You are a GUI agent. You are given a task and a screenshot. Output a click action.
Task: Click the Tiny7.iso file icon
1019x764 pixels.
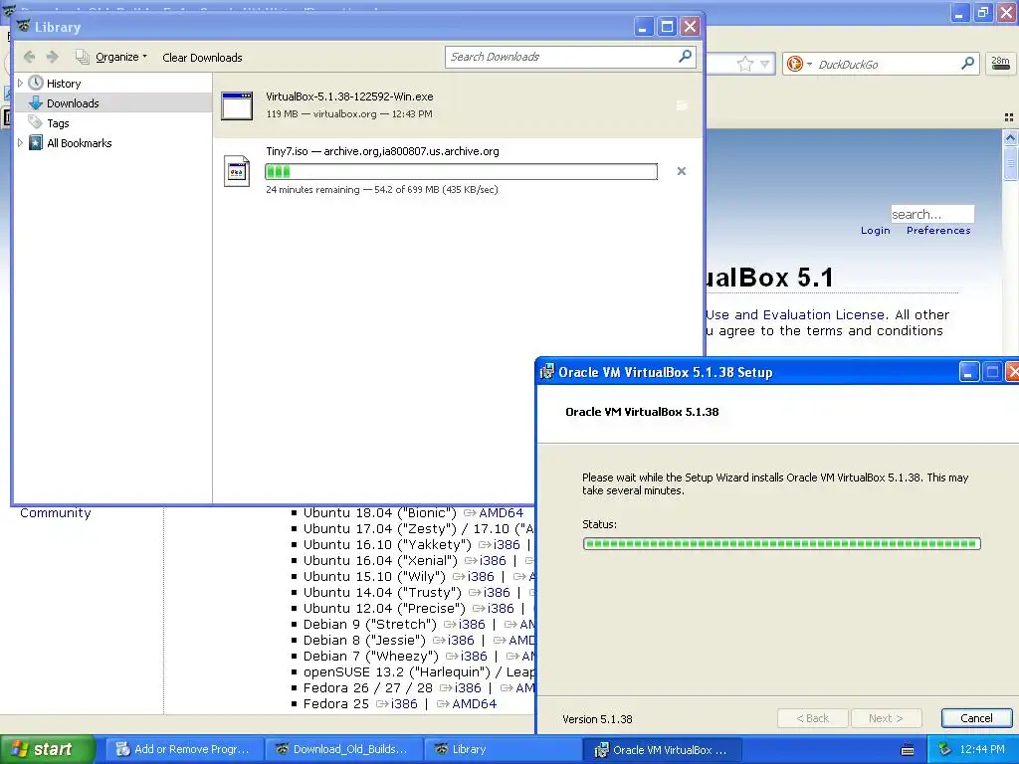tap(237, 171)
